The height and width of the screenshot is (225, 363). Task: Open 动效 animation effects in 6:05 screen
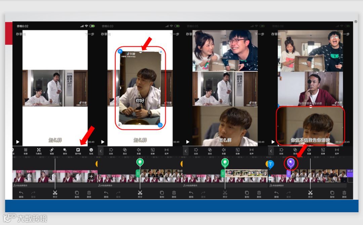196,151
